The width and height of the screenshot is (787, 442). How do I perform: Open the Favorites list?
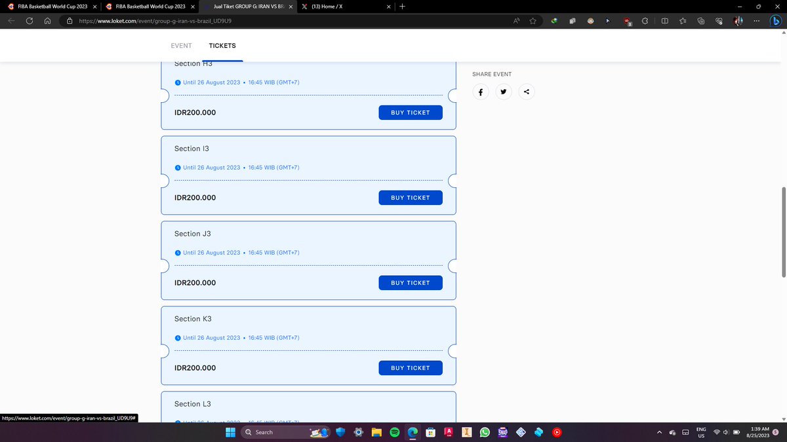point(683,20)
